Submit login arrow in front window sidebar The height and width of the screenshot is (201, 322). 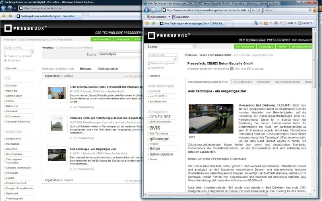pyautogui.click(x=175, y=59)
